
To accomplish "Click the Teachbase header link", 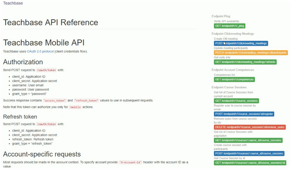I will [13, 3].
